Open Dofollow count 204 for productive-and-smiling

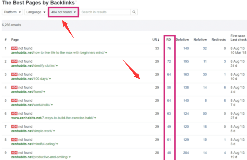(186, 153)
